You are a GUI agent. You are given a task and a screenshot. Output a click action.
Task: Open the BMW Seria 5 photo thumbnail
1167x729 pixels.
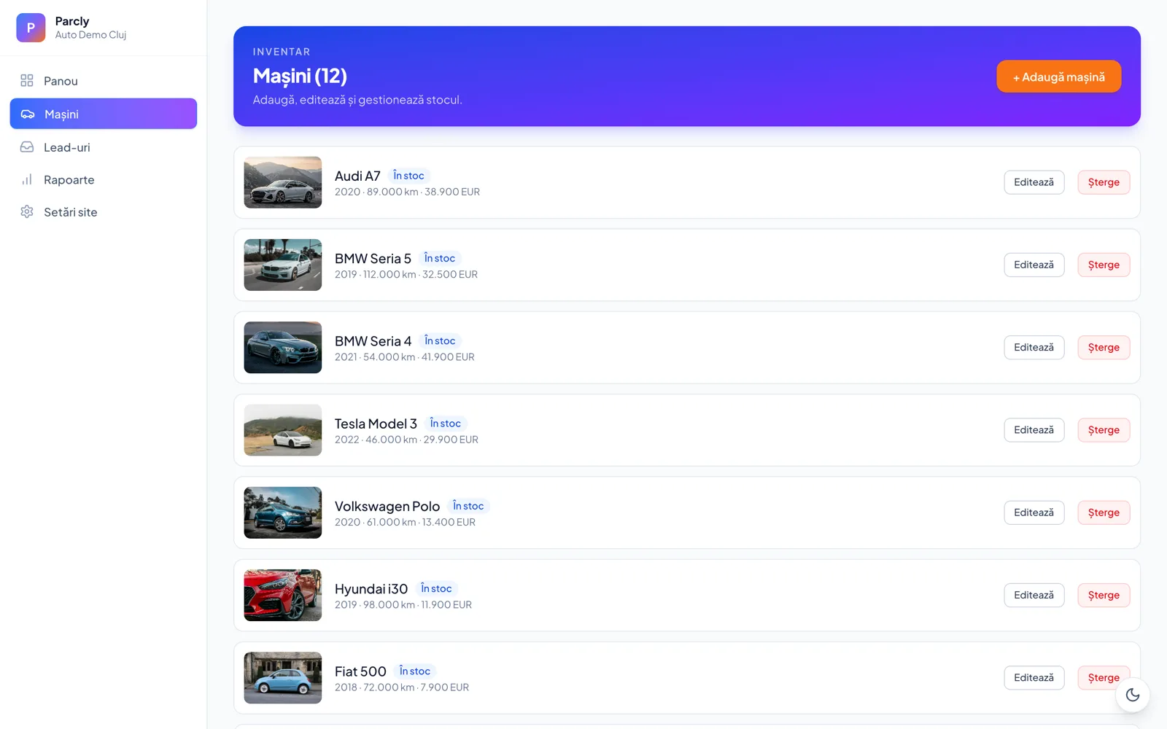(283, 265)
